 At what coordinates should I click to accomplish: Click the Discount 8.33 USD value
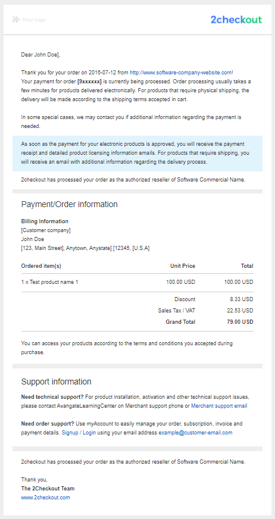[x=242, y=299]
